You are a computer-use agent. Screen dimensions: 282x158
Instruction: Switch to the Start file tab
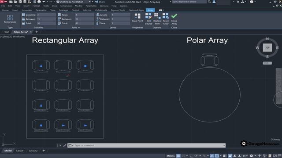pyautogui.click(x=7, y=32)
